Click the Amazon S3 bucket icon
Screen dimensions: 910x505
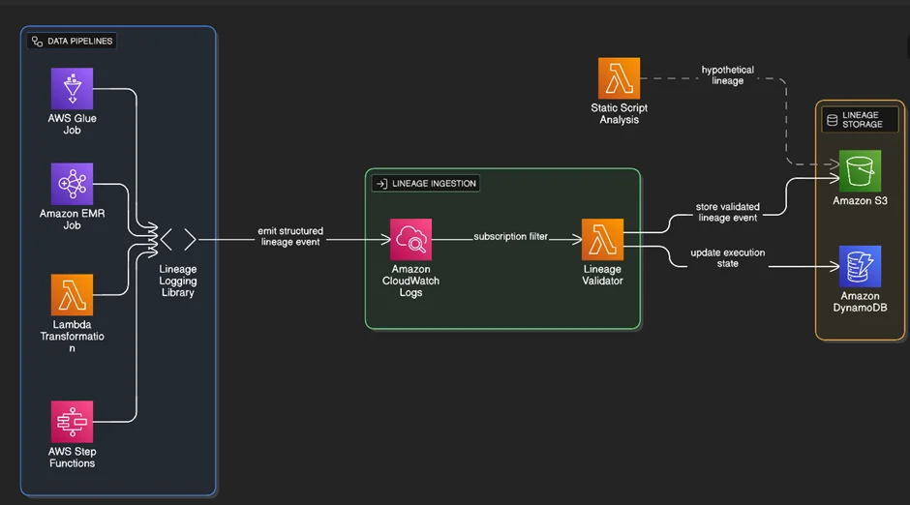tap(860, 171)
